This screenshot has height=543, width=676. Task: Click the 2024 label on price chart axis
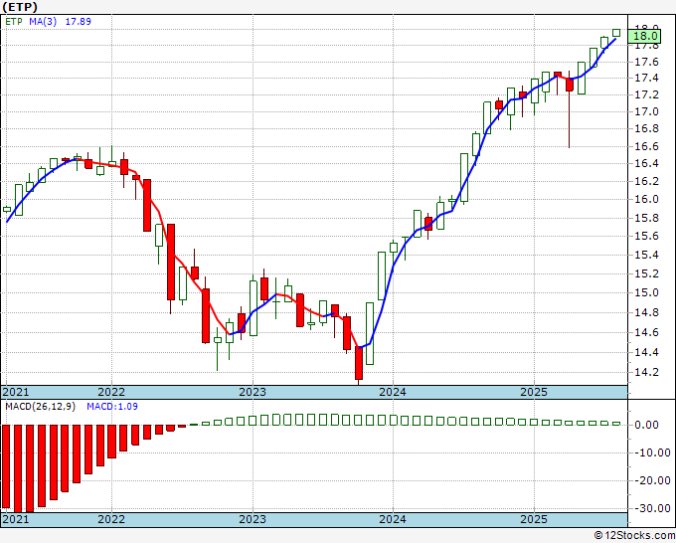point(393,392)
